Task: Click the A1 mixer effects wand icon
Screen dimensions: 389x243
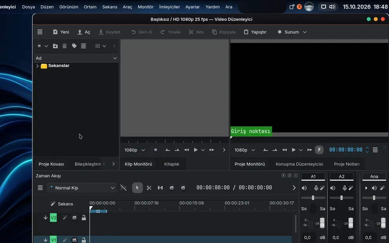Action: [x=322, y=188]
